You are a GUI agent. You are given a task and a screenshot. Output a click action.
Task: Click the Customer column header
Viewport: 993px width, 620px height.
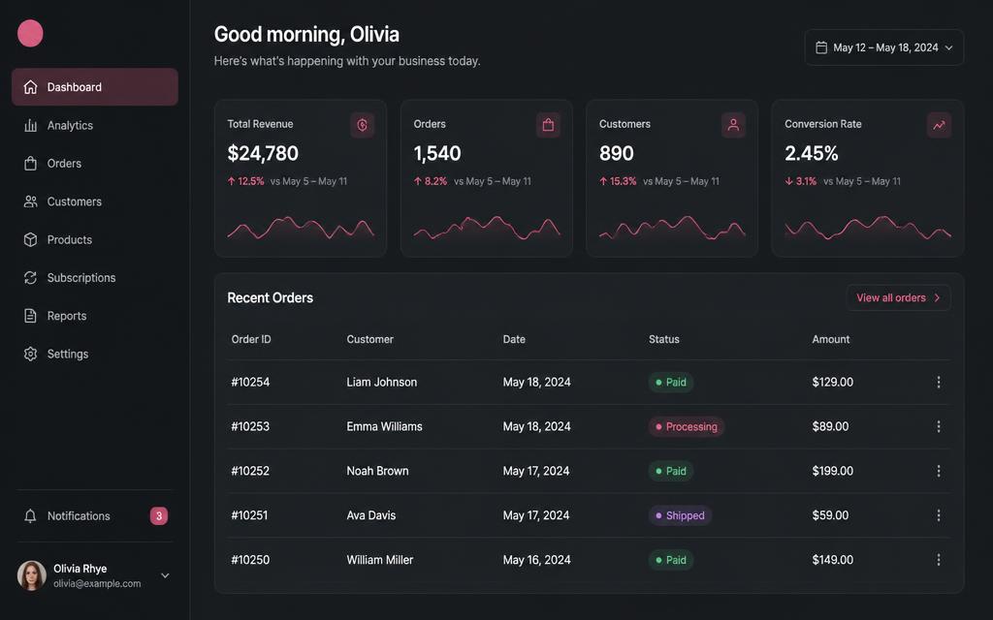(x=369, y=339)
